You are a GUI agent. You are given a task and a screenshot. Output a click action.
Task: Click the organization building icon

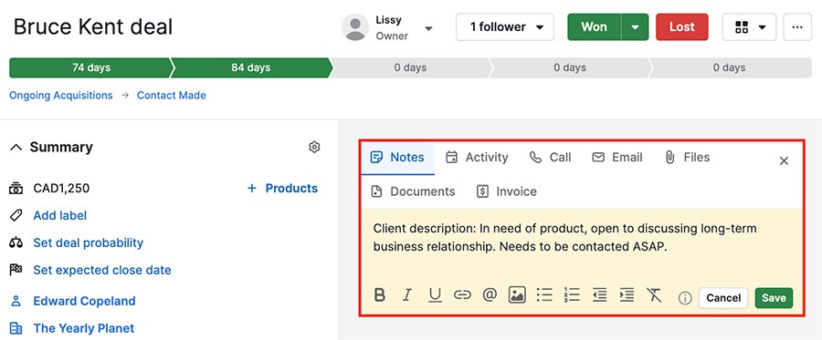click(x=16, y=328)
